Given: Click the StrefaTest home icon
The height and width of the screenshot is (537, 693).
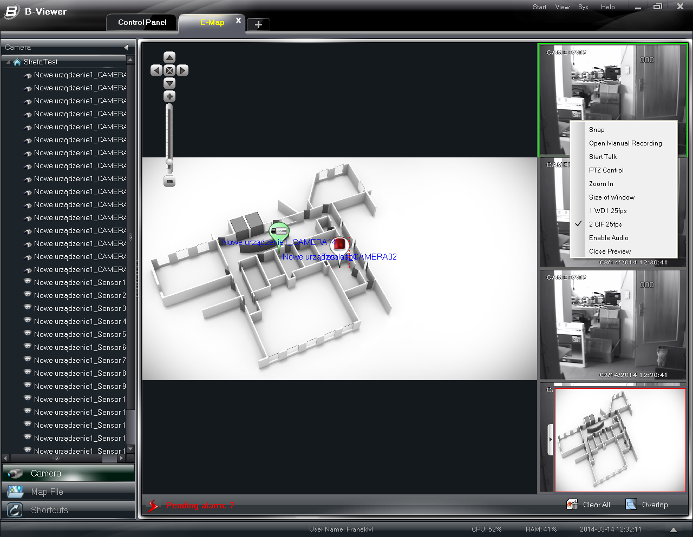Looking at the screenshot, I should (17, 62).
